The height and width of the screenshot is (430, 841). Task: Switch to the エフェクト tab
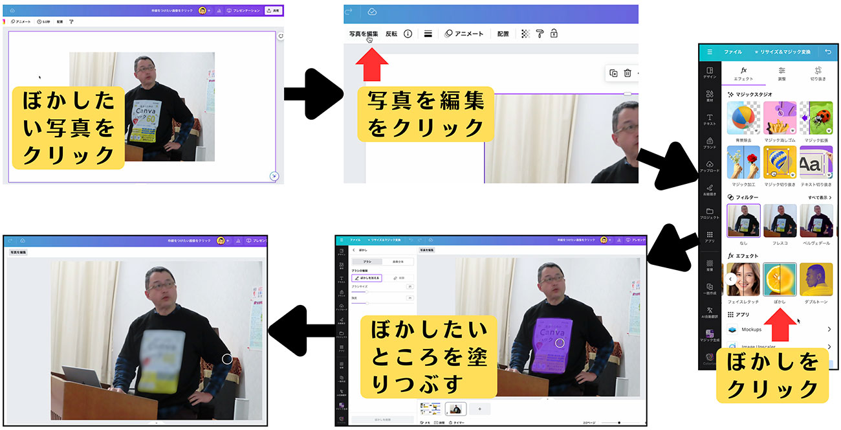(744, 73)
